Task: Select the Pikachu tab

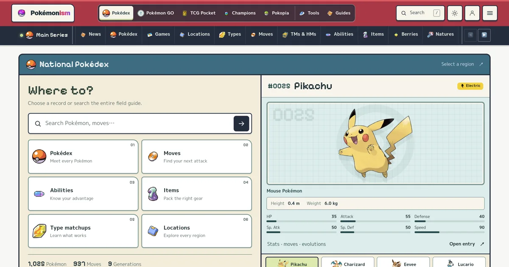Action: (292, 262)
